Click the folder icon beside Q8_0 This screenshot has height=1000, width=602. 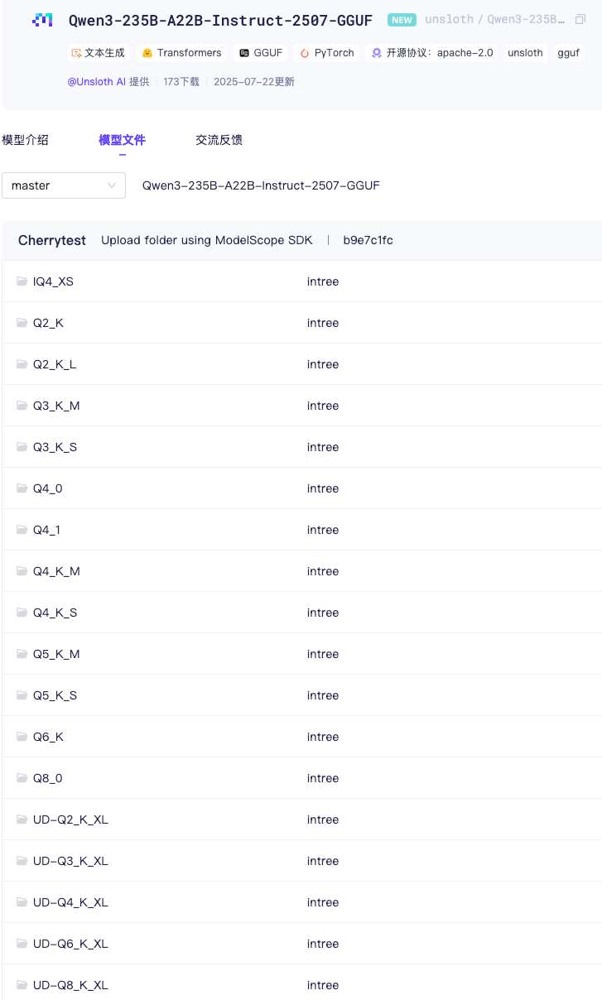pyautogui.click(x=22, y=778)
